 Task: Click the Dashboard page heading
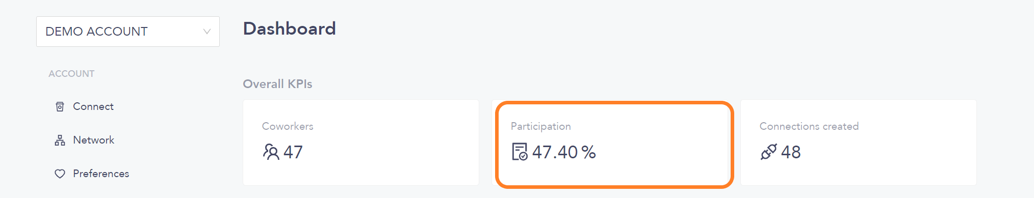pyautogui.click(x=290, y=29)
